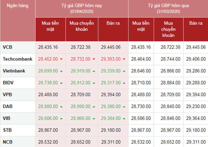Image resolution: width=208 pixels, height=147 pixels.
Task: Select the 'Tỷ giá GBP hôm qua' header
Action: point(168,9)
